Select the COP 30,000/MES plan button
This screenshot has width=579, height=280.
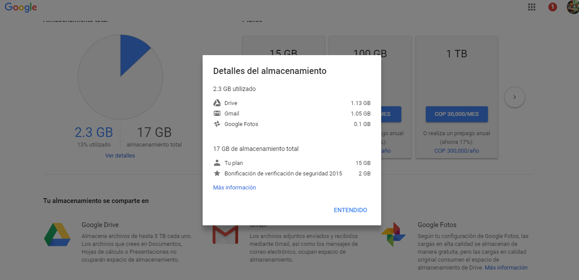point(456,114)
